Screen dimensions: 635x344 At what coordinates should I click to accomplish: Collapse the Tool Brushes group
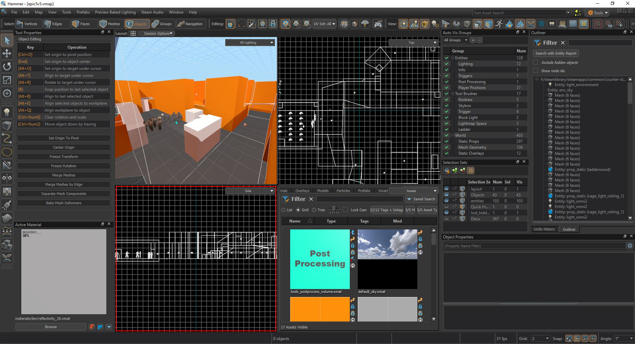click(452, 94)
